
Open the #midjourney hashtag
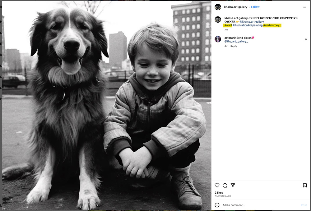point(272,25)
